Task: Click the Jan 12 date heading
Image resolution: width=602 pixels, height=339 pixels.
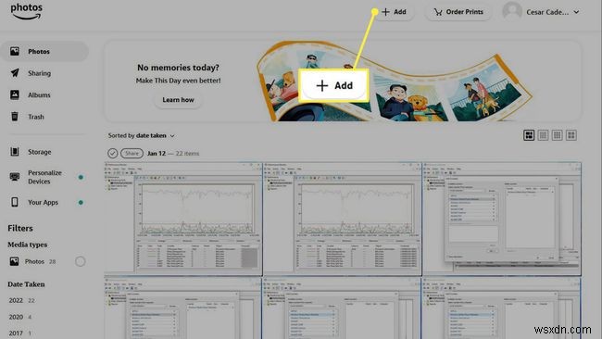Action: pyautogui.click(x=157, y=153)
